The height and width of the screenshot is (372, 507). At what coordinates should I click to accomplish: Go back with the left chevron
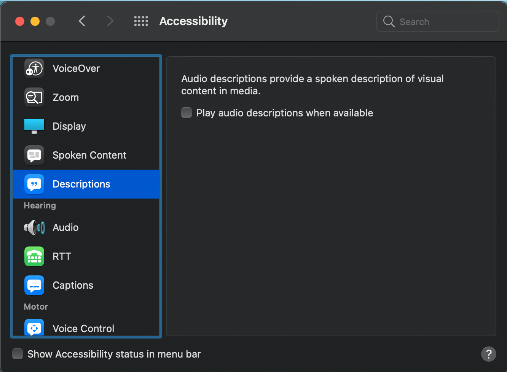point(82,21)
